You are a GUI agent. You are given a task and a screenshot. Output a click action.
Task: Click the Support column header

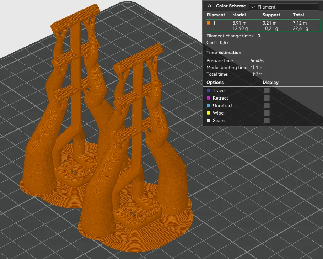coord(271,15)
